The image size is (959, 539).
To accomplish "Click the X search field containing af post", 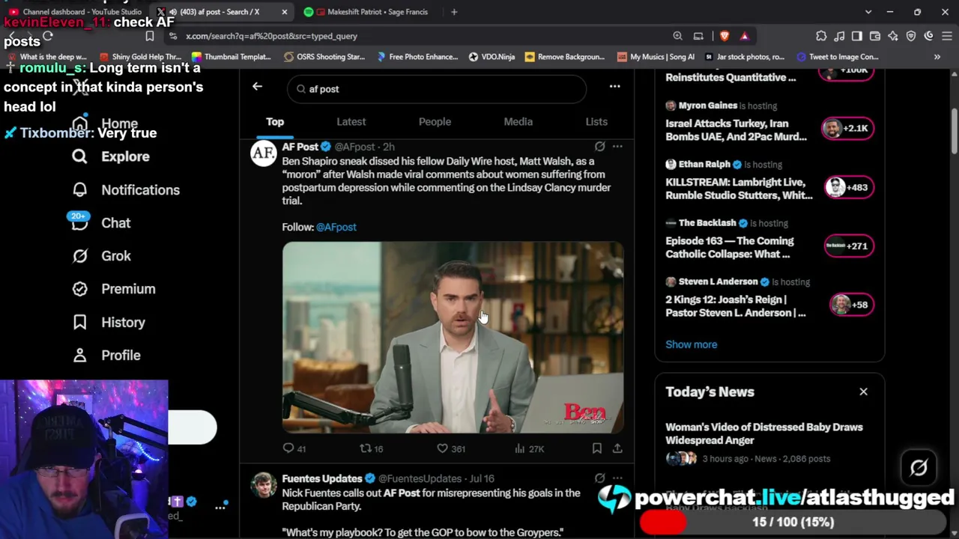I will tap(437, 88).
